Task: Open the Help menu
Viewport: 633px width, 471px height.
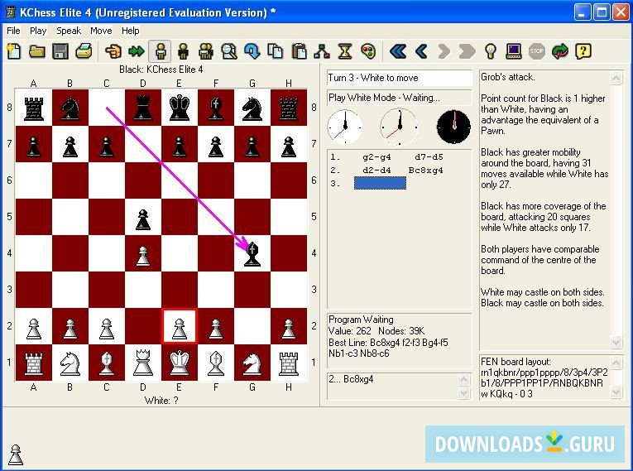Action: [x=131, y=31]
